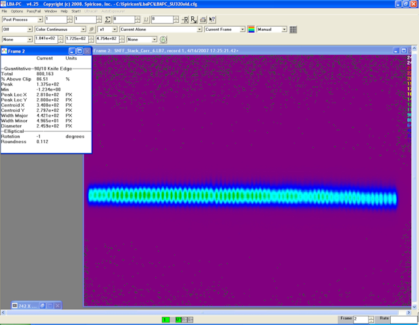This screenshot has height=325, width=419.
Task: Click the Sigma frame summing icon
Action: tap(107, 20)
